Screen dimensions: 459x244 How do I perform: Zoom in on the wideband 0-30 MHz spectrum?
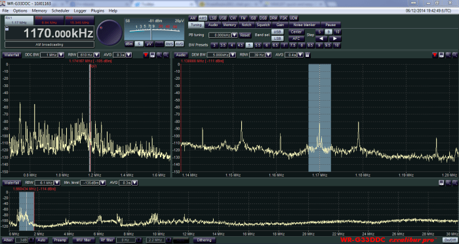[x=448, y=183]
